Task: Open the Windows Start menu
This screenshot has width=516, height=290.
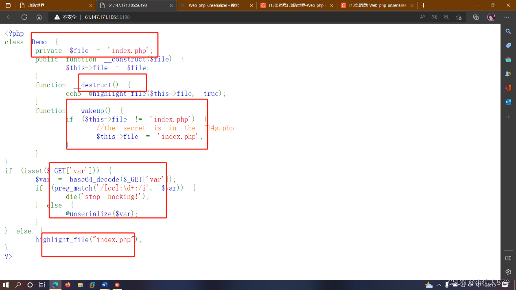Action: click(6, 285)
